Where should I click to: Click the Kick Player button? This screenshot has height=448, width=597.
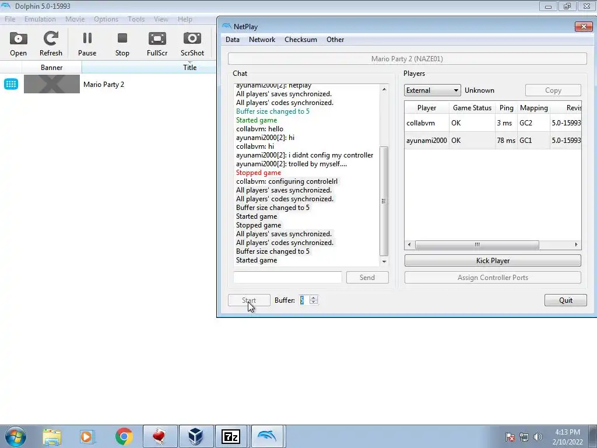[x=493, y=261]
